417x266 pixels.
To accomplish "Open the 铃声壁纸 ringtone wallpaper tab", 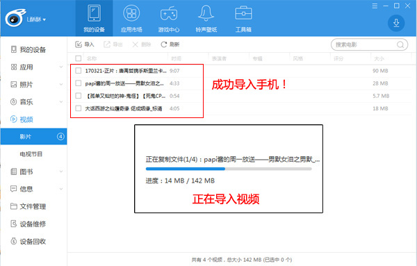I will pos(206,18).
